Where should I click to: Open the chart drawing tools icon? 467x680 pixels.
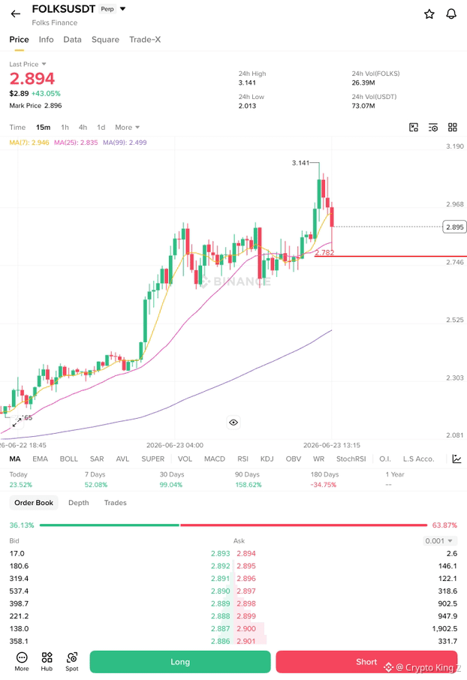click(x=414, y=127)
